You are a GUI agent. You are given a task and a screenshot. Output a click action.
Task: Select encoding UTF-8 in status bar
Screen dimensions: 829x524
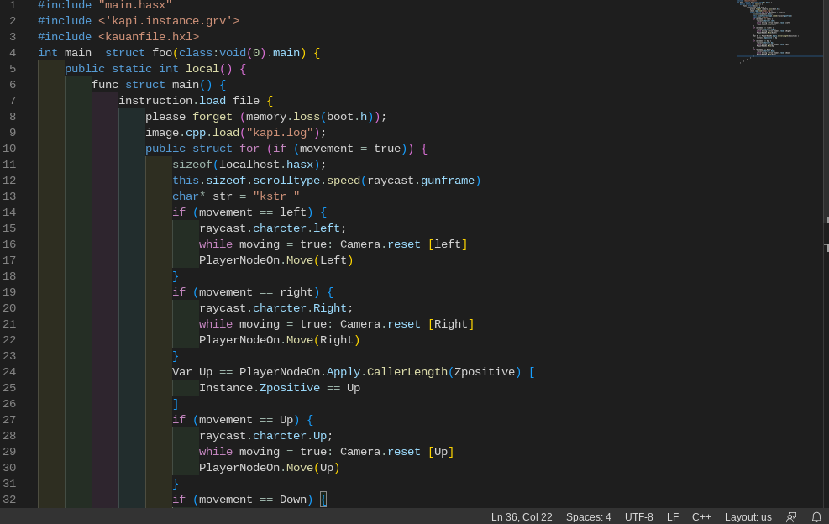(638, 517)
